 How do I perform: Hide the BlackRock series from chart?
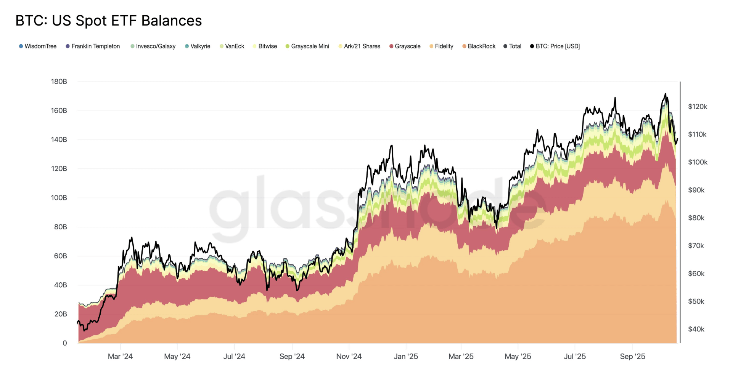click(479, 46)
